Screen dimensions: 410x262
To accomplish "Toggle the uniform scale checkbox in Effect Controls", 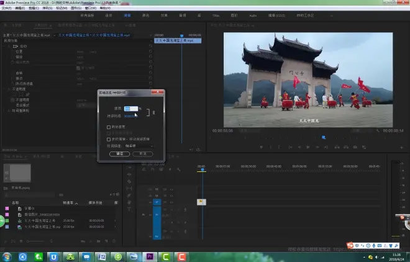I will 78,68.
